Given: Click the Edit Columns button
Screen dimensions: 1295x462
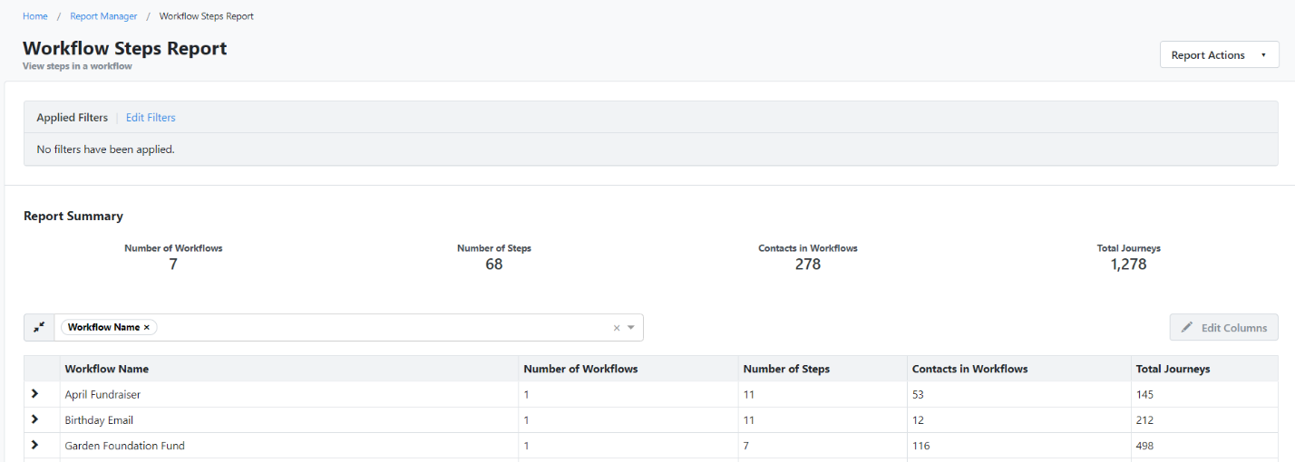Looking at the screenshot, I should click(x=1224, y=328).
